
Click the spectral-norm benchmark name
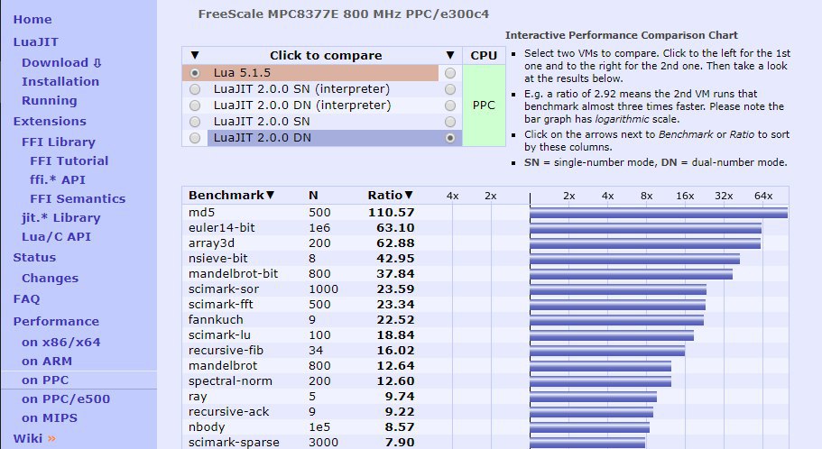[x=230, y=380]
